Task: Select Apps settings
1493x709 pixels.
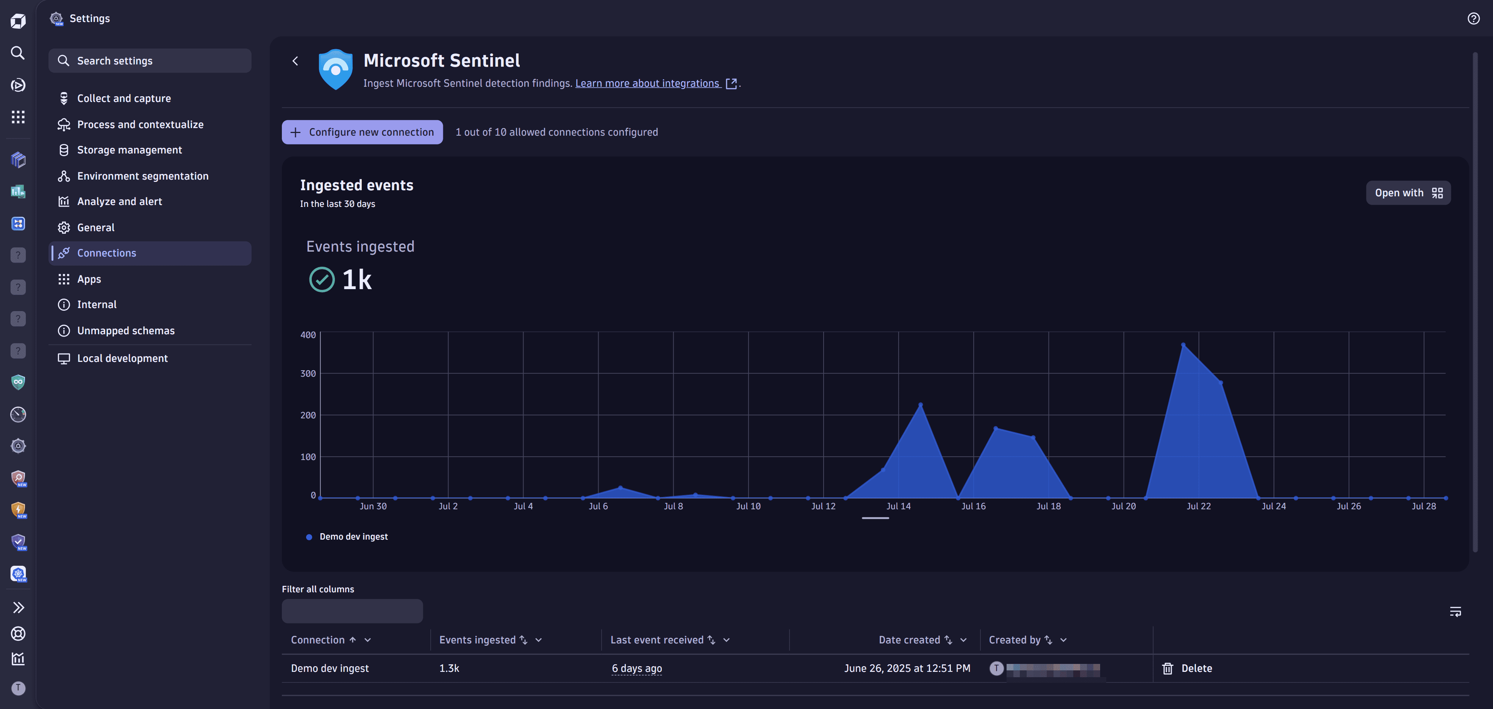Action: 150,279
